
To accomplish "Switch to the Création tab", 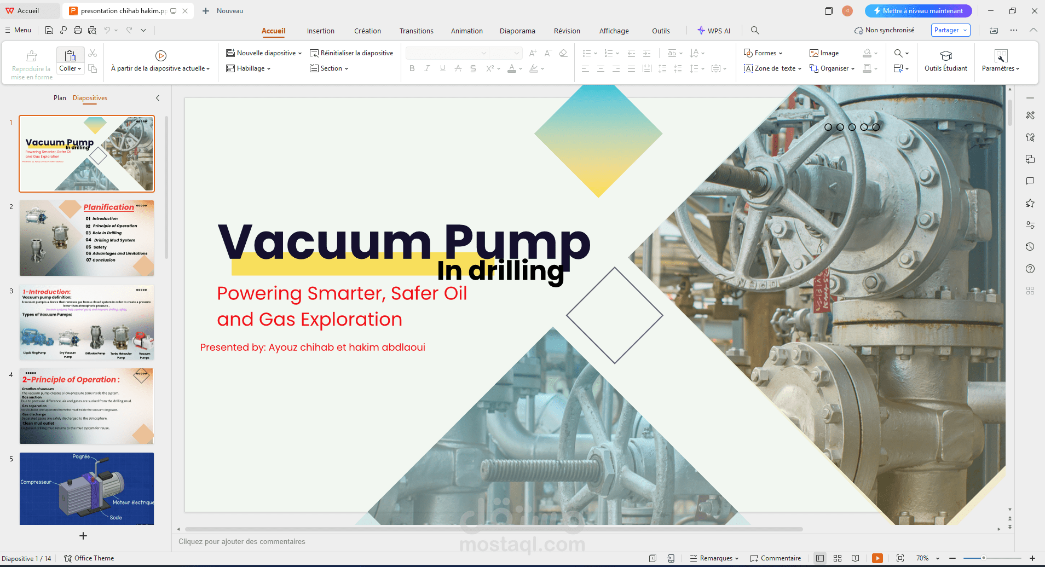I will pos(367,31).
